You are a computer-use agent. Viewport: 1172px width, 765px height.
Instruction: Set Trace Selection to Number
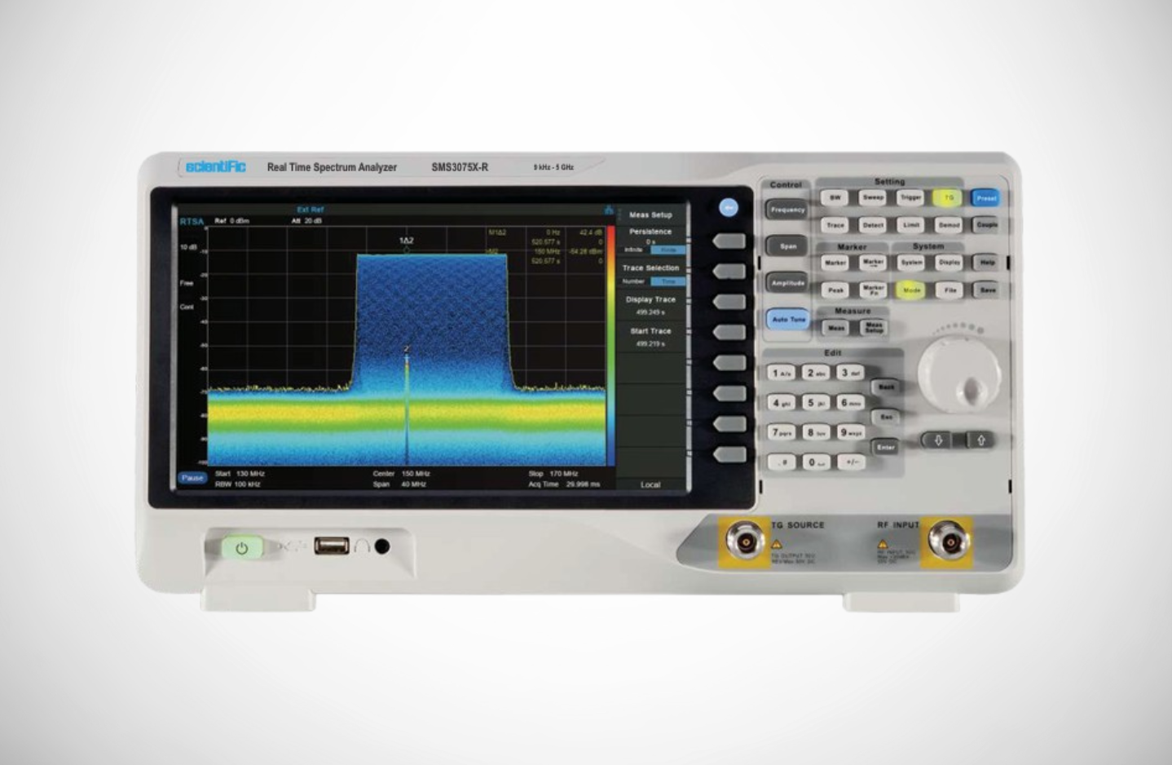[633, 281]
